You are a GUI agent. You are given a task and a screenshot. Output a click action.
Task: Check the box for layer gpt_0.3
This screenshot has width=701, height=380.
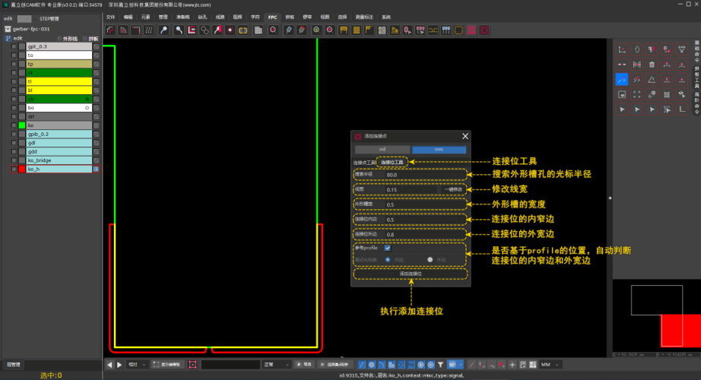click(x=14, y=46)
